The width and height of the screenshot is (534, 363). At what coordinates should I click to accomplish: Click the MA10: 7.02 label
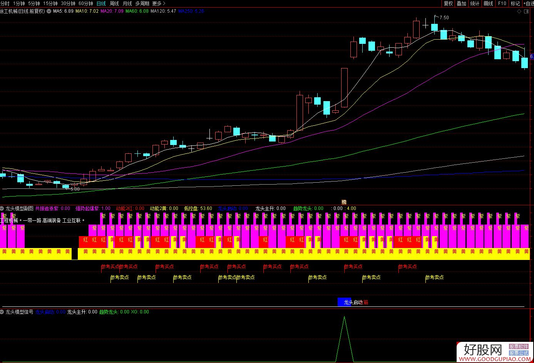tap(87, 11)
